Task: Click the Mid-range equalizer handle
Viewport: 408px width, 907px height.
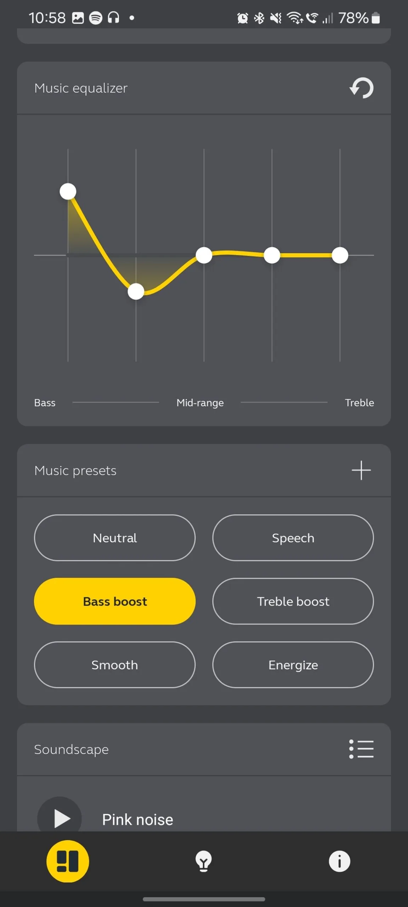Action: coord(204,255)
